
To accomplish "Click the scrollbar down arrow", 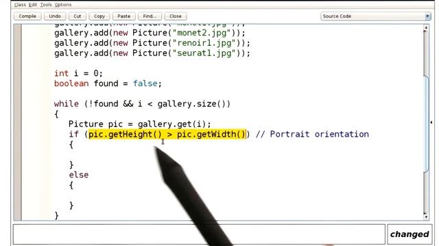I will [x=426, y=217].
